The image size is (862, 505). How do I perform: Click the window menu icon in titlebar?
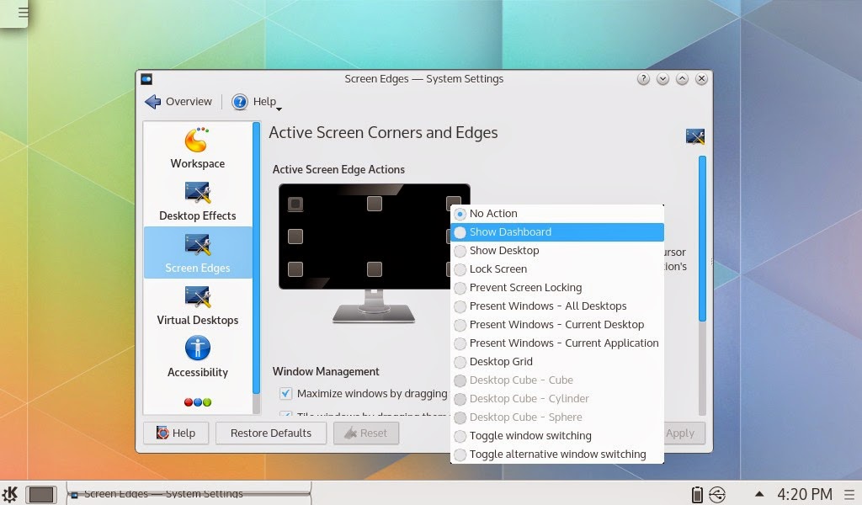click(x=146, y=79)
